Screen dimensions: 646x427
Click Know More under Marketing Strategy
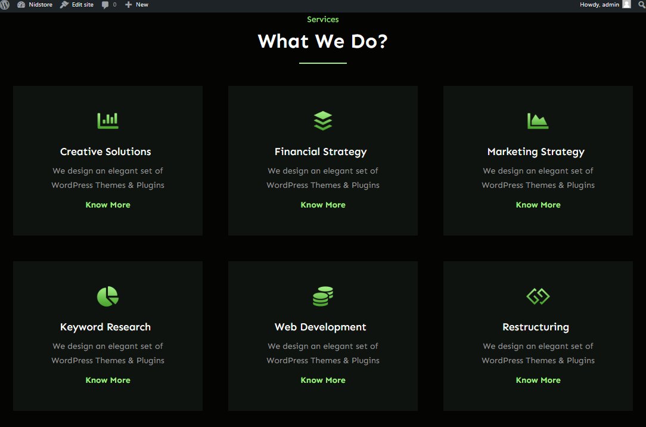click(x=538, y=205)
